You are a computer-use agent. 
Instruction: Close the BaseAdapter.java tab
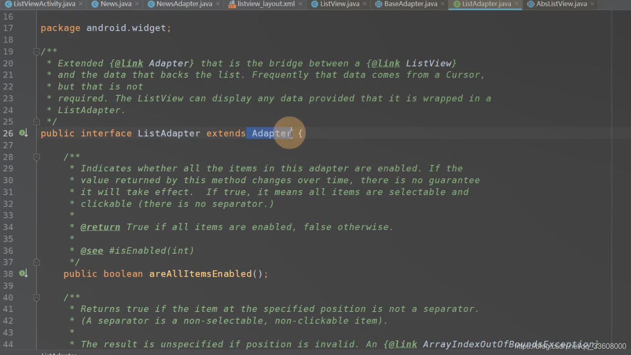tap(443, 4)
